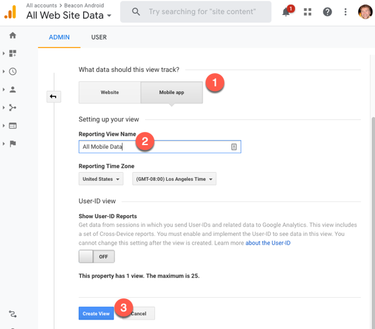This screenshot has height=329, width=375.
Task: Expand the Real-Time sidebar section arrow
Action: (4, 71)
